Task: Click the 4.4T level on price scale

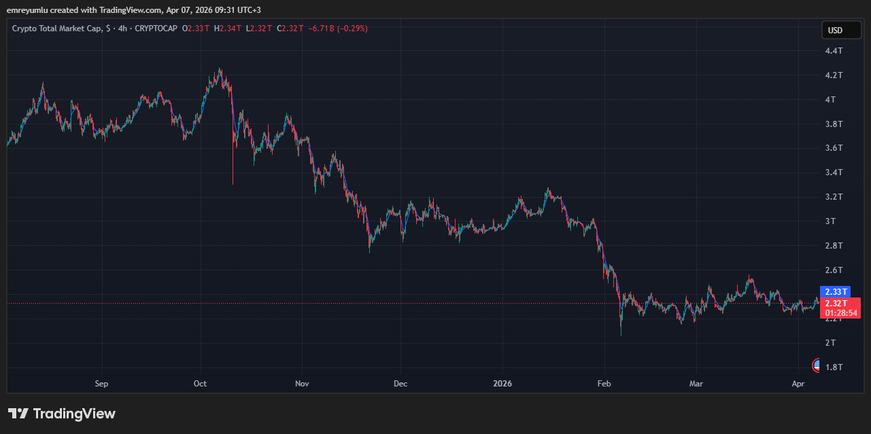Action: click(x=834, y=51)
